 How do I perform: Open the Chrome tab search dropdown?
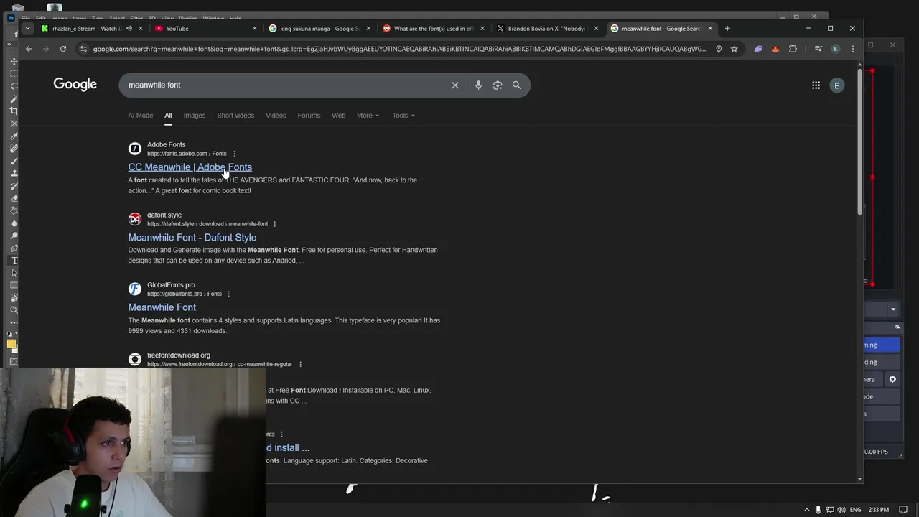(27, 29)
